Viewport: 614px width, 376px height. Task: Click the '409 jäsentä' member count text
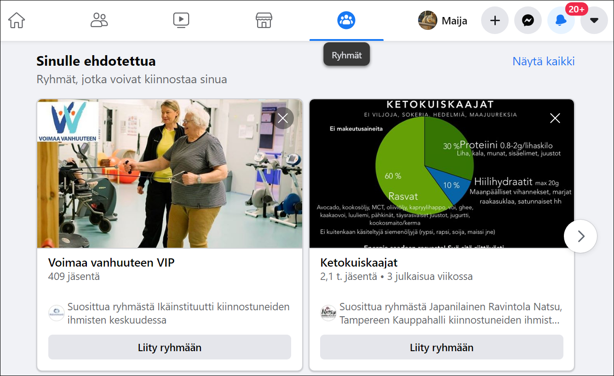pos(74,277)
